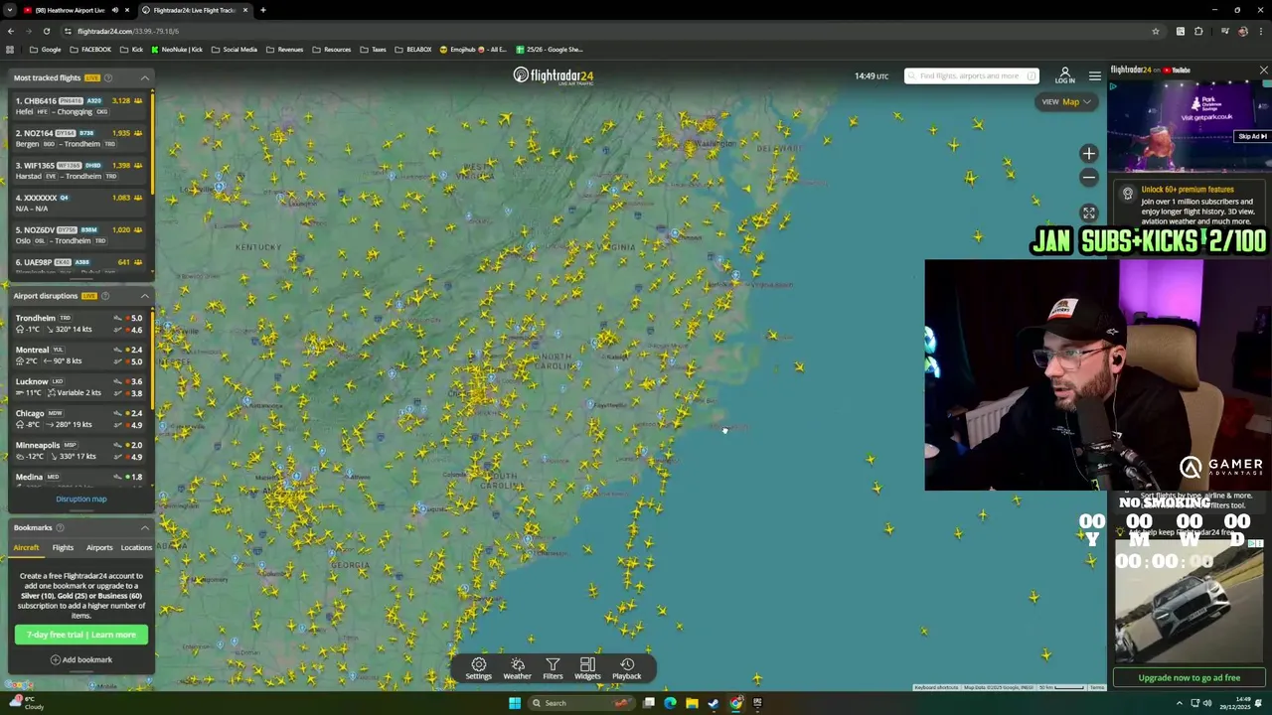The height and width of the screenshot is (715, 1272).
Task: Select flight NOZ164 Bergen to Trondheim
Action: [79, 138]
